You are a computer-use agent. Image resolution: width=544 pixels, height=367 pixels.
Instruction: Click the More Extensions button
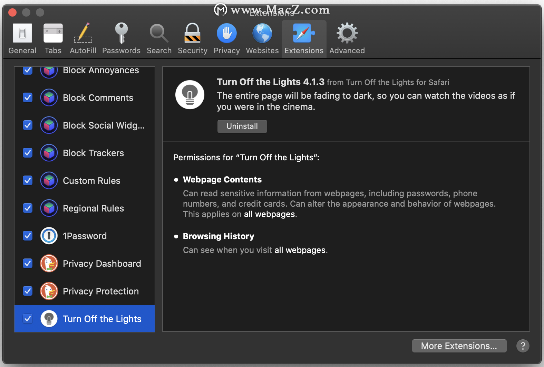tap(459, 346)
